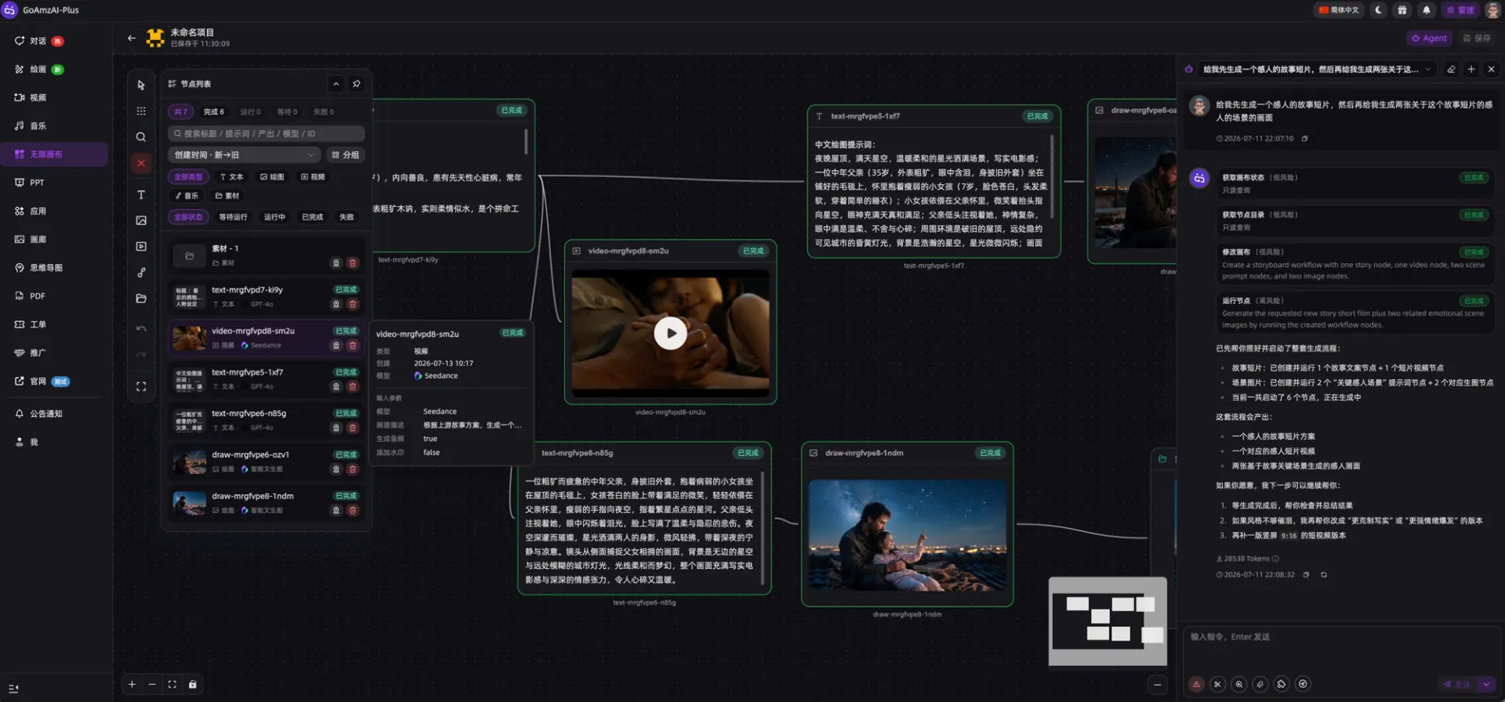Viewport: 1505px width, 702px height.
Task: Collapse the minimap with minus button
Action: click(x=1157, y=684)
